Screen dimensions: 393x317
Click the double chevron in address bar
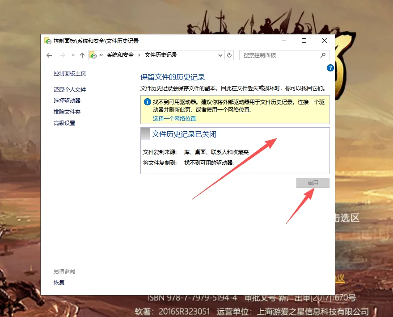click(101, 55)
